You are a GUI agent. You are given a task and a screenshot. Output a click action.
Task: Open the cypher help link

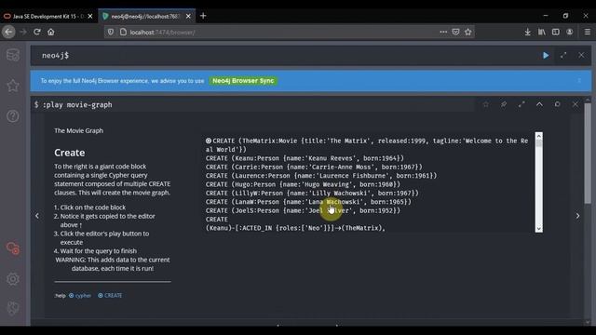pos(80,296)
